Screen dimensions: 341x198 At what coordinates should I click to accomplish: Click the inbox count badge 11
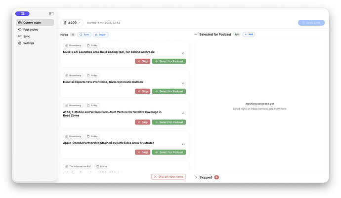tap(73, 35)
